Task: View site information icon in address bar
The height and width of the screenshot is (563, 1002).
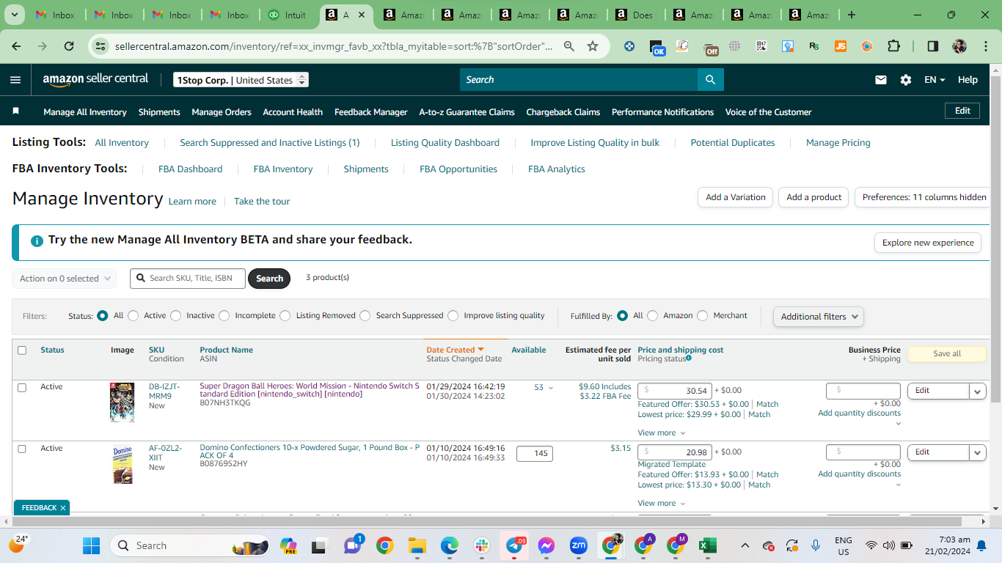Action: (100, 46)
